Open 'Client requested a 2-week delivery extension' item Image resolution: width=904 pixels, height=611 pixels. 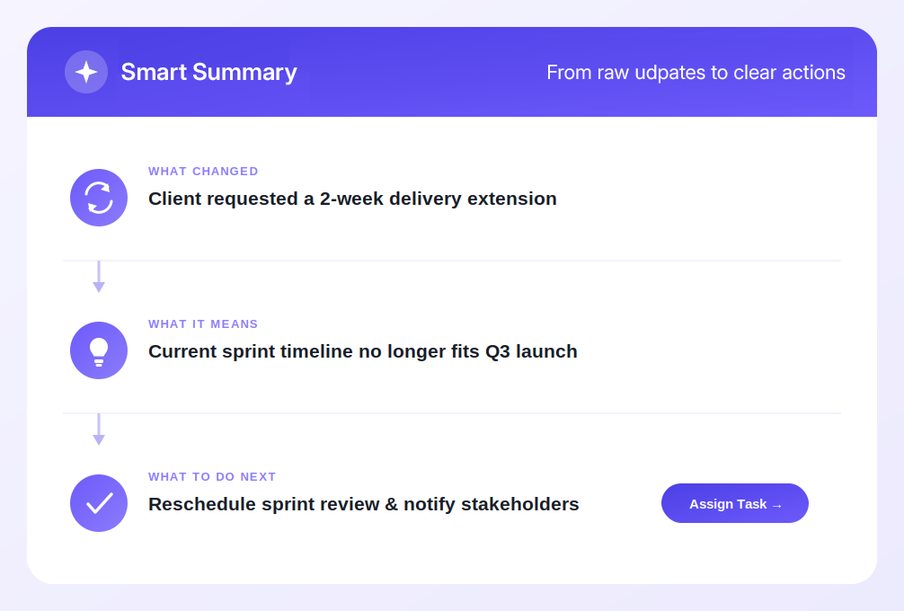tap(352, 199)
